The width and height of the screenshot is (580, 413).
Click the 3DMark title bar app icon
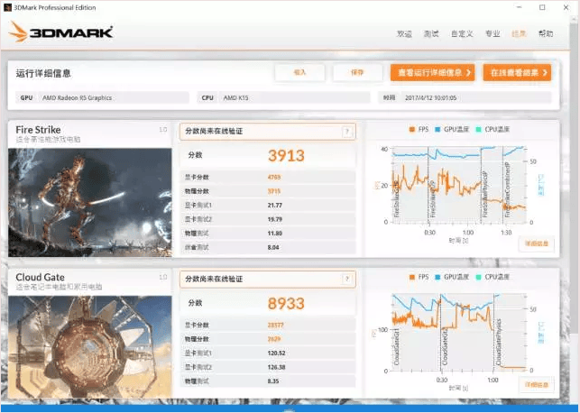click(x=7, y=7)
